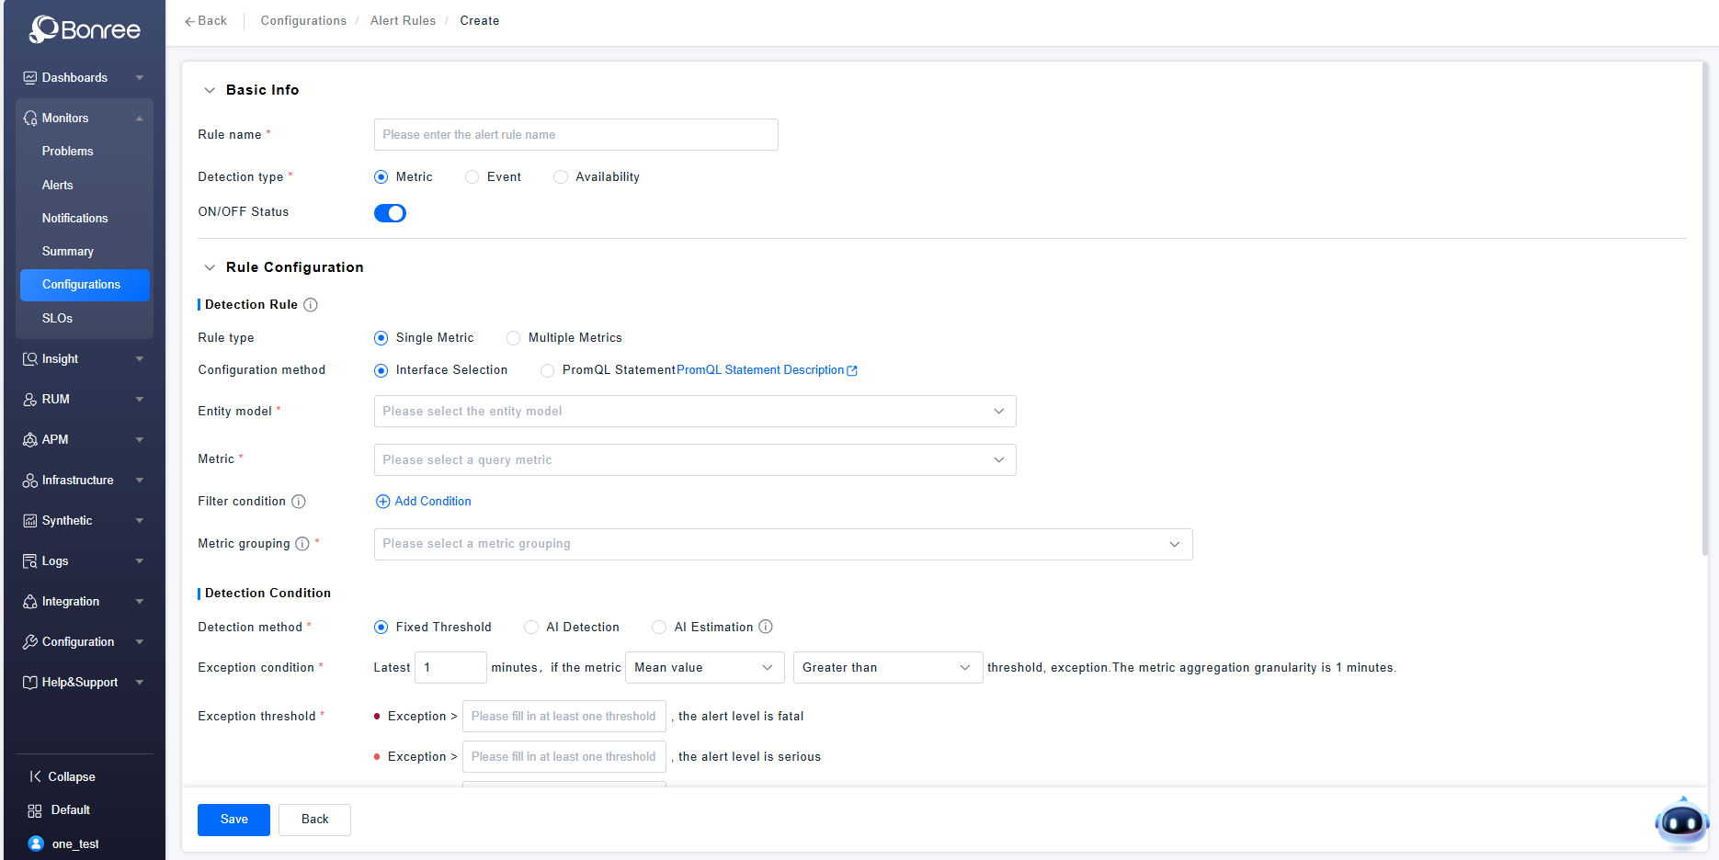
Task: Collapse the Basic Info section
Action: pos(210,90)
